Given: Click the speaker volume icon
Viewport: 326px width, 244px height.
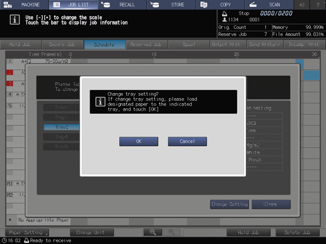Looking at the screenshot, I should 302,4.
